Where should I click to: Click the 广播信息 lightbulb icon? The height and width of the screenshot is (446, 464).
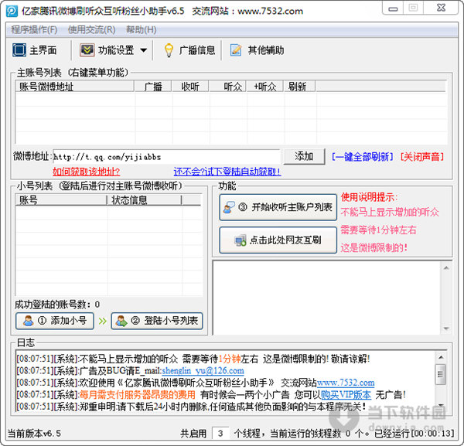pyautogui.click(x=169, y=50)
